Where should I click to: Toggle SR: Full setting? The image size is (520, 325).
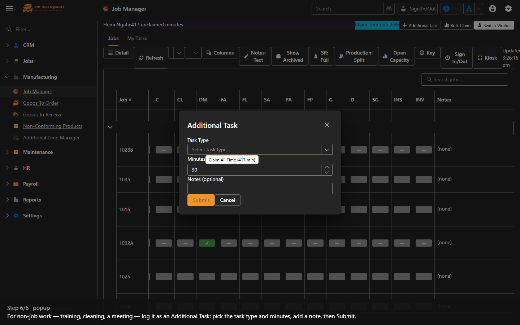321,56
